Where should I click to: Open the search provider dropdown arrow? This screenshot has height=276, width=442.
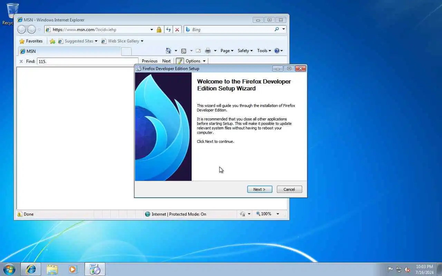(x=284, y=29)
